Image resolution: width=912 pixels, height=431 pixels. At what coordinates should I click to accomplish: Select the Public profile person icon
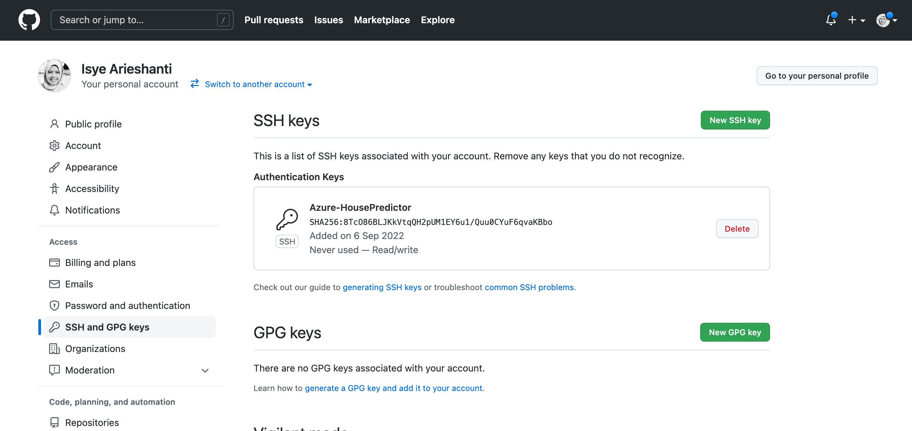pyautogui.click(x=54, y=124)
